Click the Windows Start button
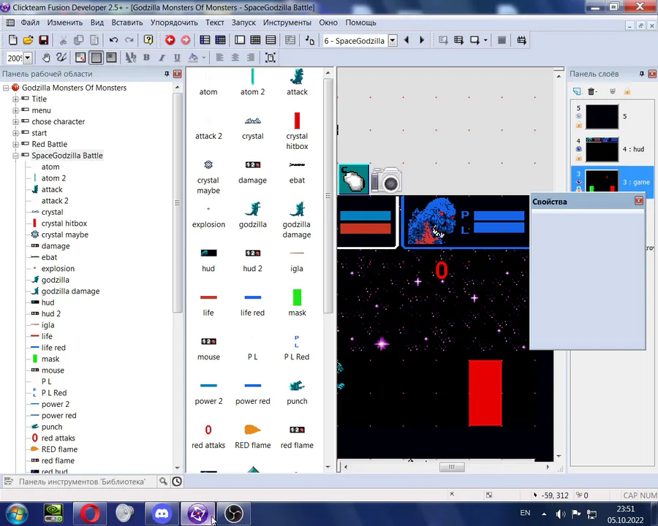658x526 pixels. click(x=17, y=514)
